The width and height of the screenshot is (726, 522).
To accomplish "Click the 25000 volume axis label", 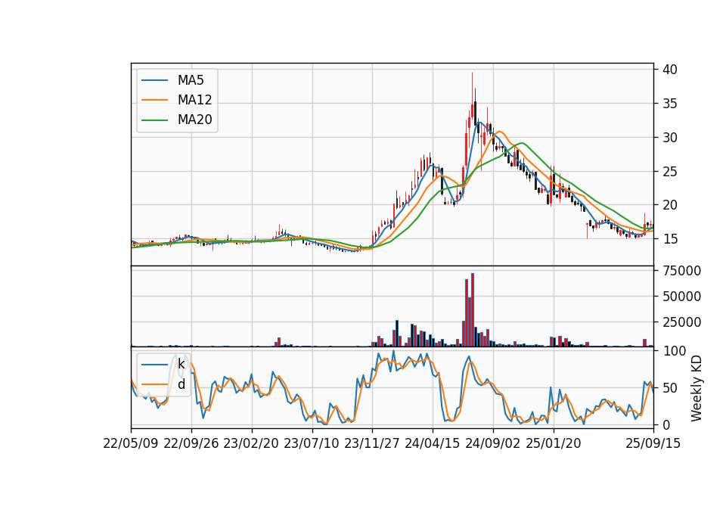I will tap(681, 322).
